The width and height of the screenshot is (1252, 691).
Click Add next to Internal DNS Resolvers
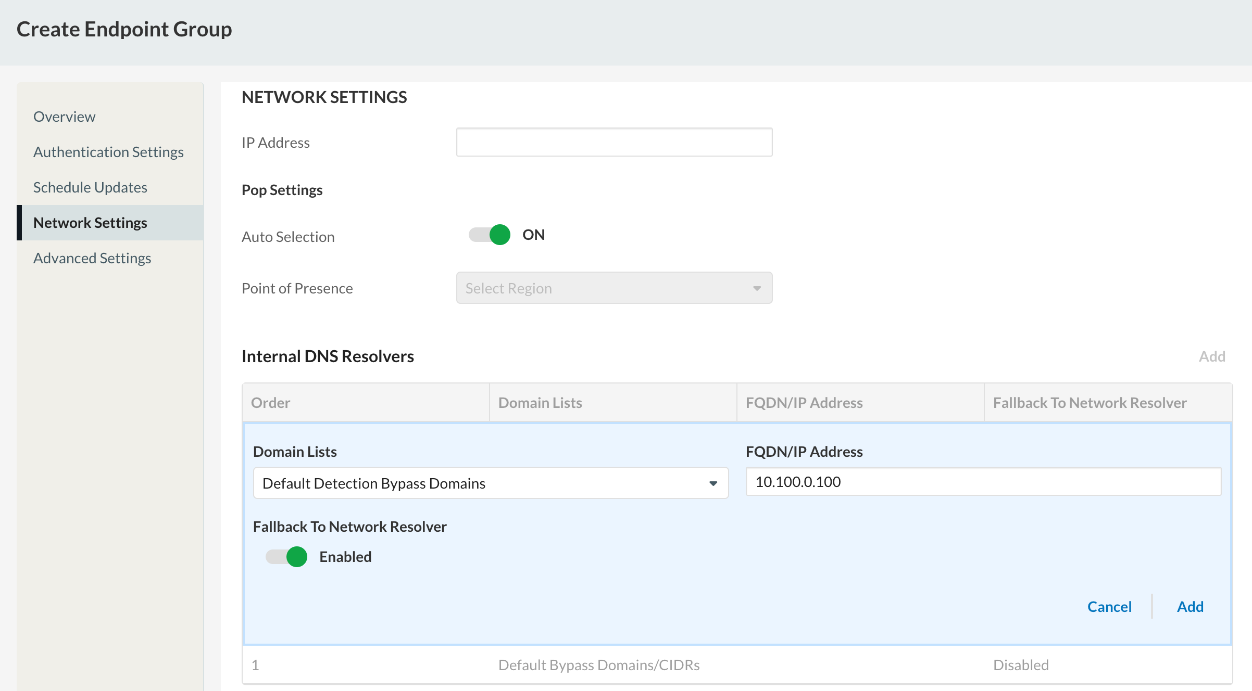click(x=1212, y=356)
